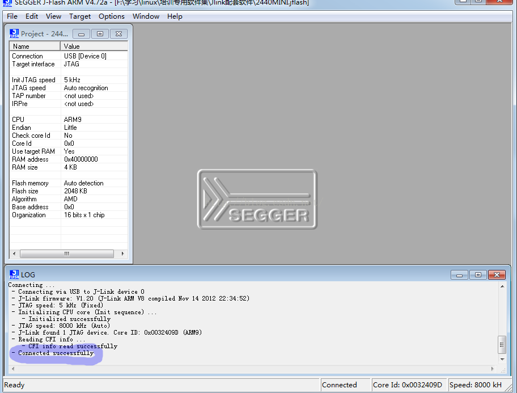Click the Value column header
Screen dimensions: 517x393
[x=94, y=46]
